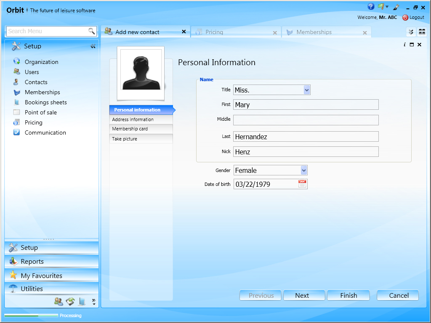Image resolution: width=431 pixels, height=323 pixels.
Task: Click the blue book shortcut icon in footer
Action: coord(82,302)
